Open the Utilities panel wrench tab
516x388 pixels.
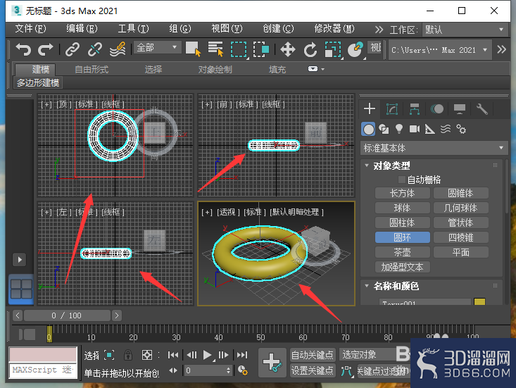[482, 108]
